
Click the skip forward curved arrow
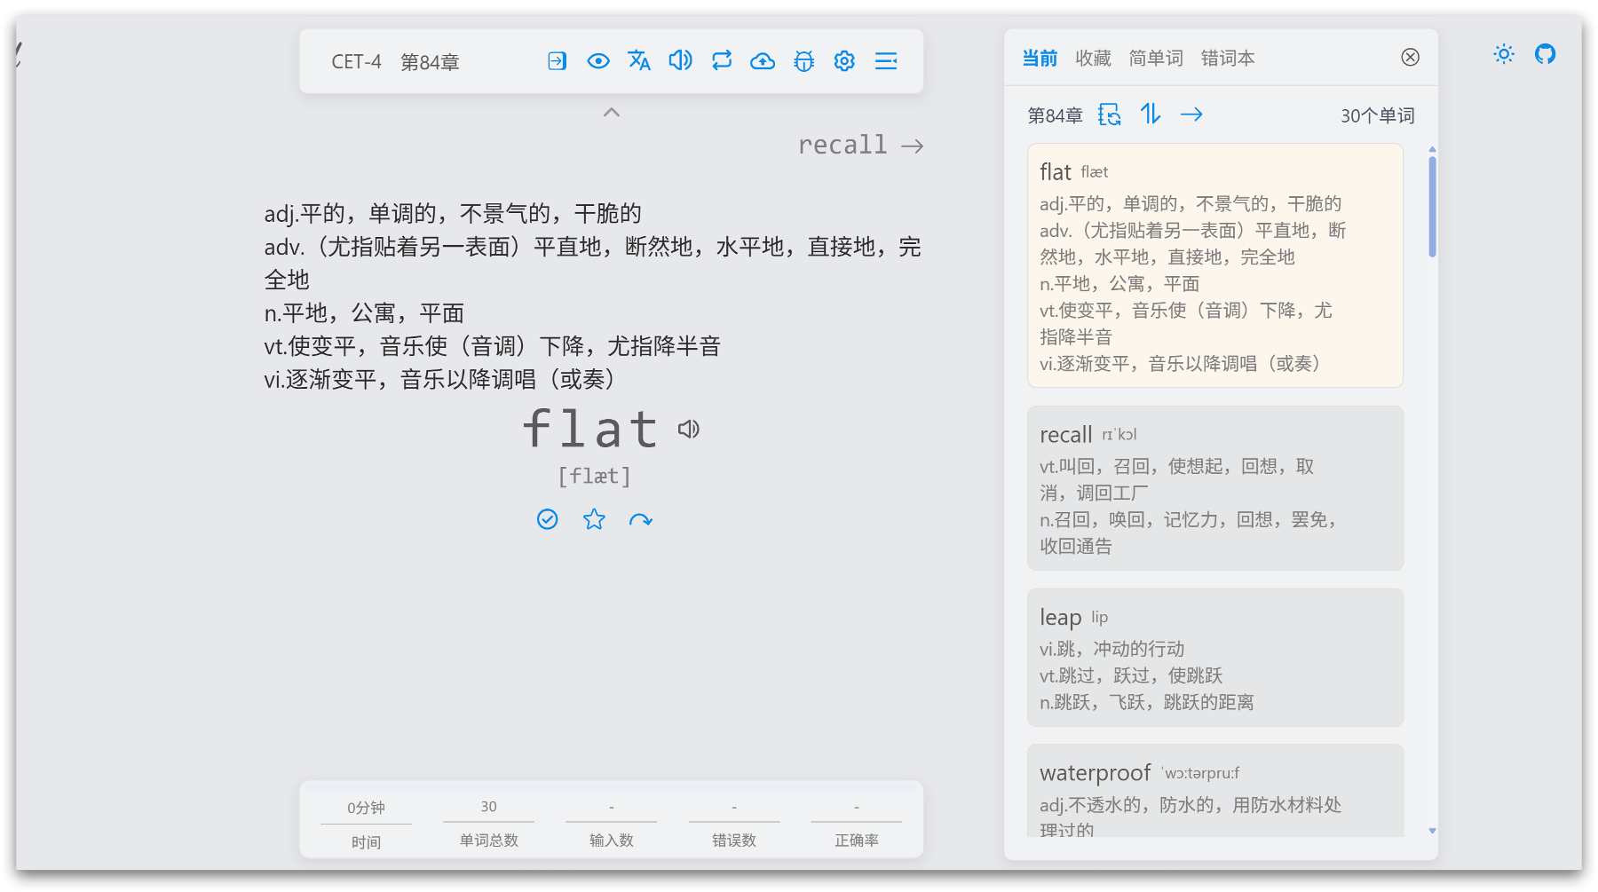pos(641,520)
